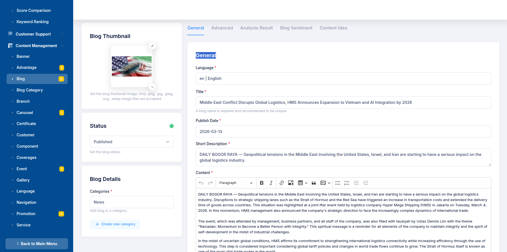Open the media options dropdown arrow
The width and height of the screenshot is (507, 252).
click(329, 183)
